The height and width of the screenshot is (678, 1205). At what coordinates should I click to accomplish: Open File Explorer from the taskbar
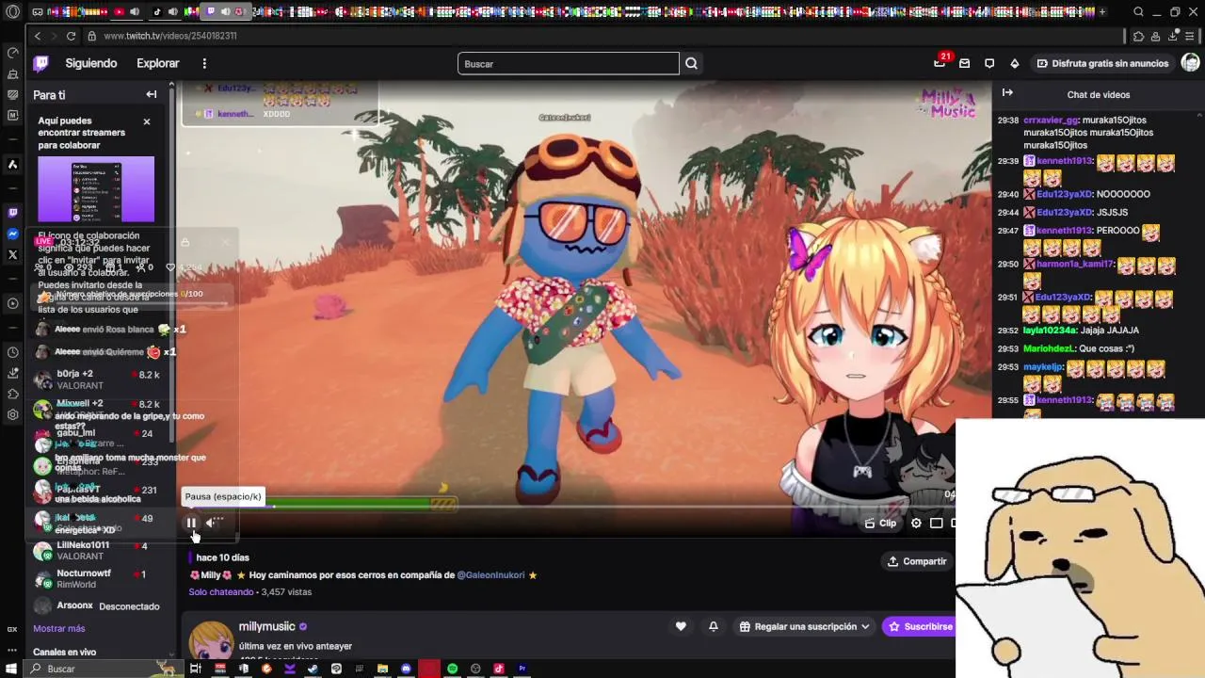pyautogui.click(x=382, y=669)
